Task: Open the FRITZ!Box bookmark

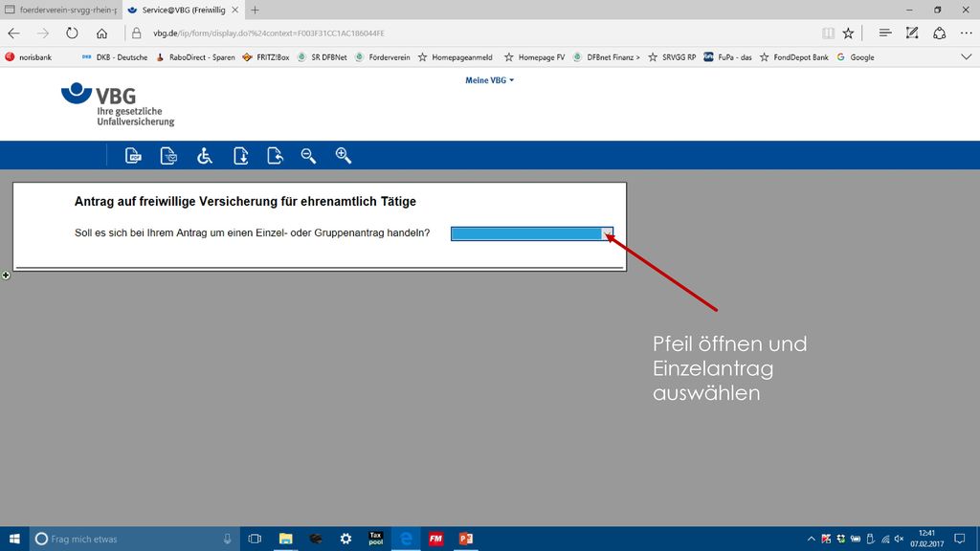Action: [x=266, y=56]
